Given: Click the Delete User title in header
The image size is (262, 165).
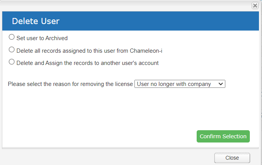Looking at the screenshot, I should 36,21.
